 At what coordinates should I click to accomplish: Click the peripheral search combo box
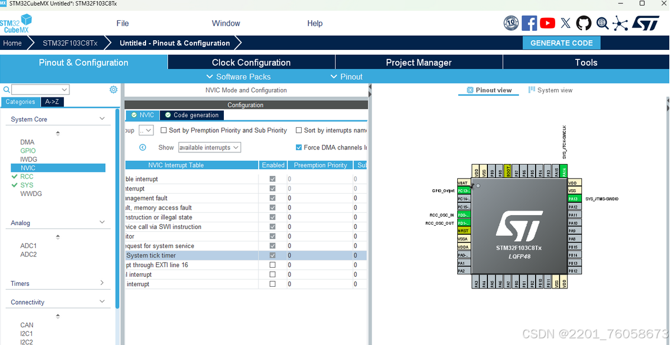click(40, 90)
